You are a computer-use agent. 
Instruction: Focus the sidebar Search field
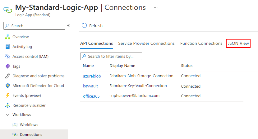click(x=34, y=26)
